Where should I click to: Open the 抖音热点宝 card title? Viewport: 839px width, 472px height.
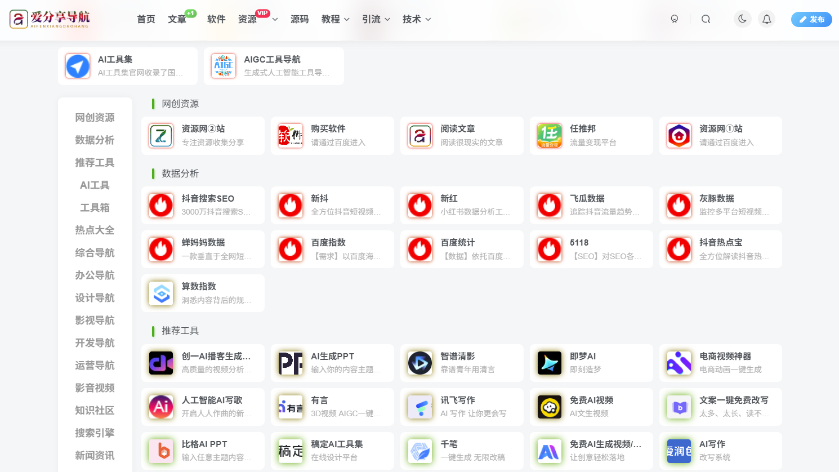pos(721,243)
